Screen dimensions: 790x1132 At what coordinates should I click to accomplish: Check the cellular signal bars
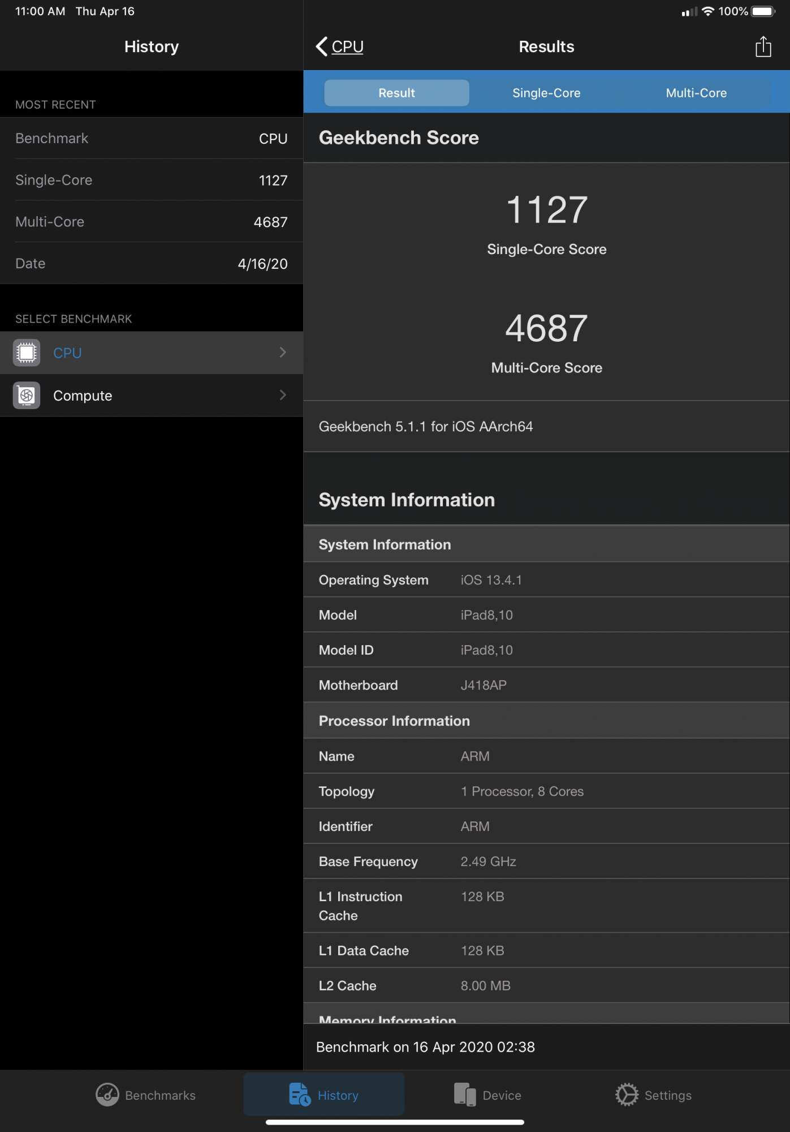689,12
